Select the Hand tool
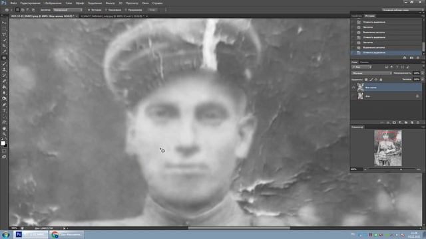 pyautogui.click(x=4, y=128)
